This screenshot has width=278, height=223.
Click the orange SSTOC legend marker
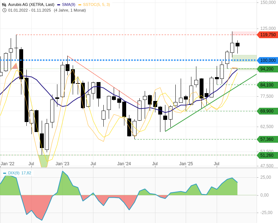tap(80, 5)
